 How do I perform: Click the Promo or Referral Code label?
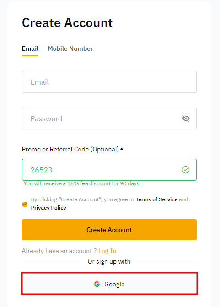click(70, 149)
